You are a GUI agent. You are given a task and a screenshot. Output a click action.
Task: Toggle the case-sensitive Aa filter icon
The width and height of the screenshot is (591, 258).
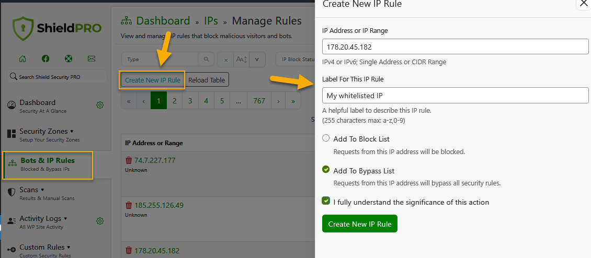[x=241, y=60]
